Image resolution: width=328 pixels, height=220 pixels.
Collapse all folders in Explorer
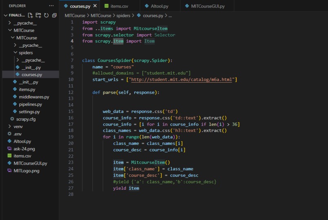point(55,15)
